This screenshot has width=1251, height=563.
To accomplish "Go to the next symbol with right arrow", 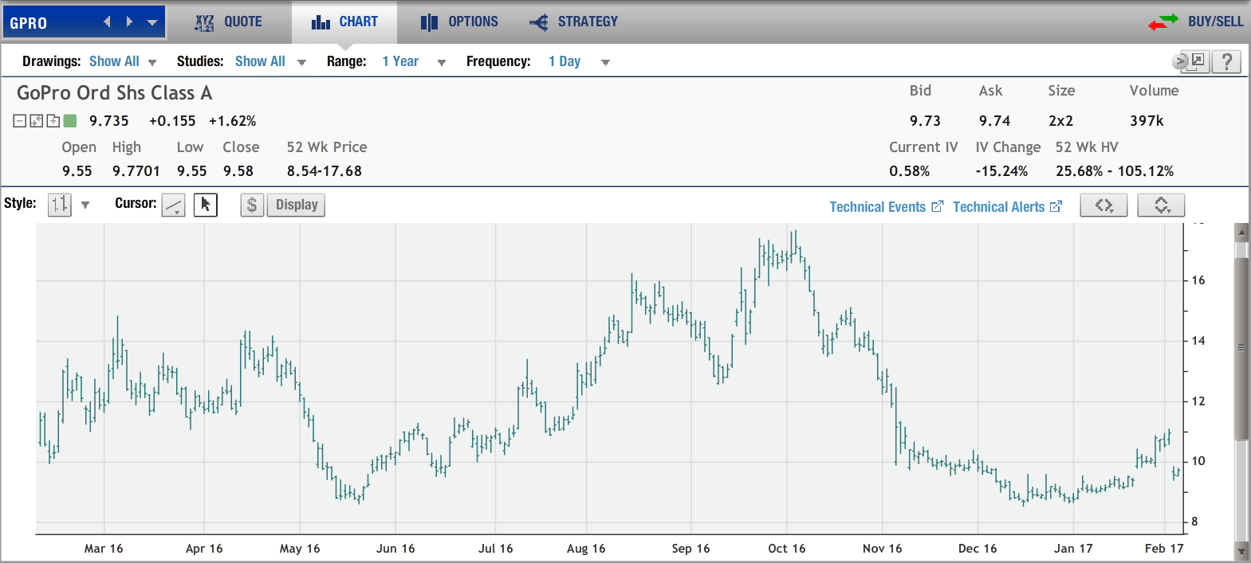I will (129, 22).
